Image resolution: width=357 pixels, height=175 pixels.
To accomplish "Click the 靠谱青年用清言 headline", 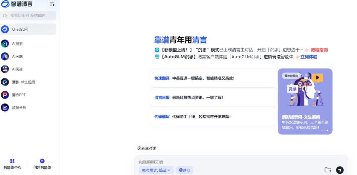I will coord(180,40).
